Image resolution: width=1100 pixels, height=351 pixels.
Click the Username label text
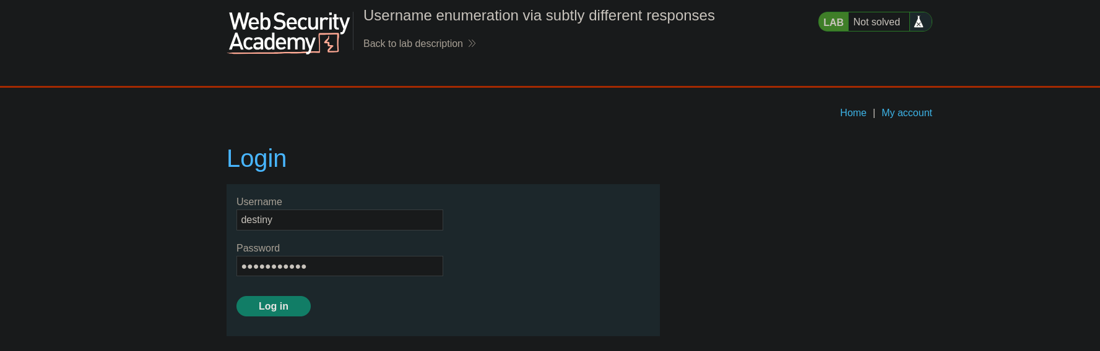(x=259, y=202)
